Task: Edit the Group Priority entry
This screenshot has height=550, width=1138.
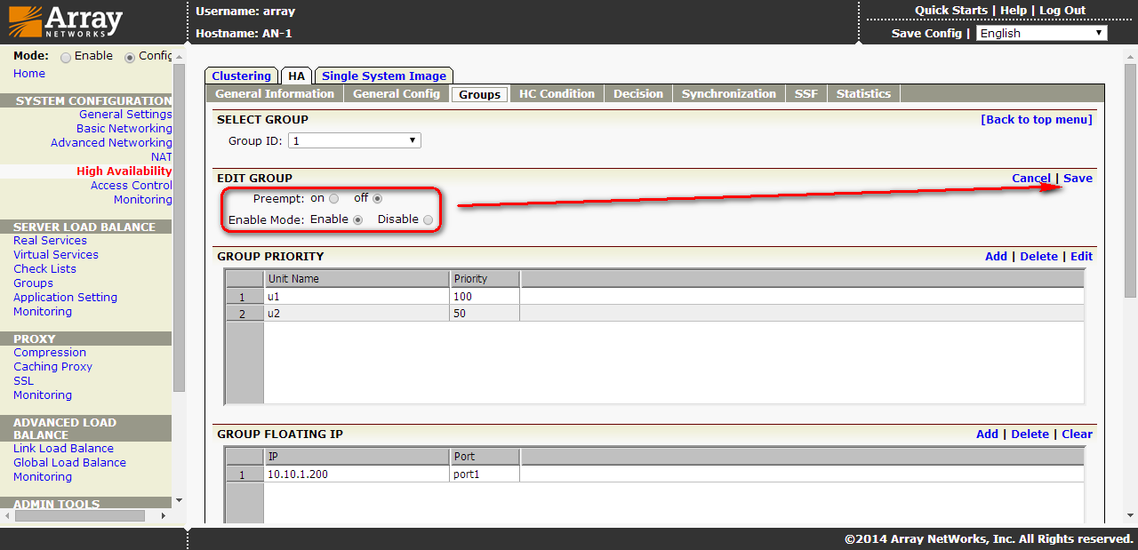Action: (x=1081, y=256)
